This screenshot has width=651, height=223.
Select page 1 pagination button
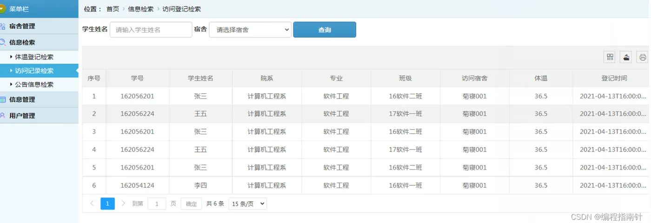[107, 203]
